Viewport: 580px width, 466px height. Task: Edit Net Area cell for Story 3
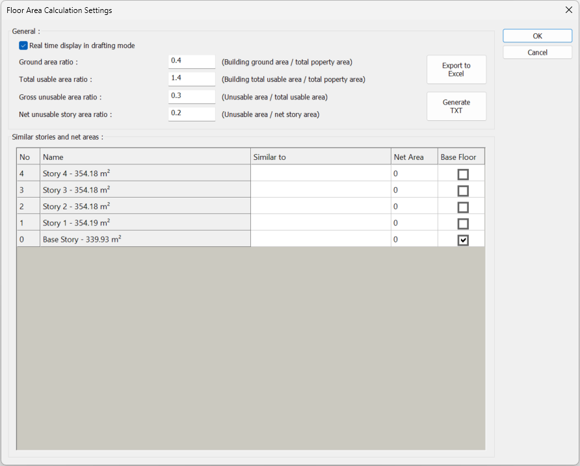[x=414, y=190]
